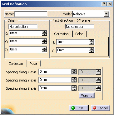Switch to lower Polar spacing tab
Viewport: 114px width, 115px height.
(x=33, y=64)
